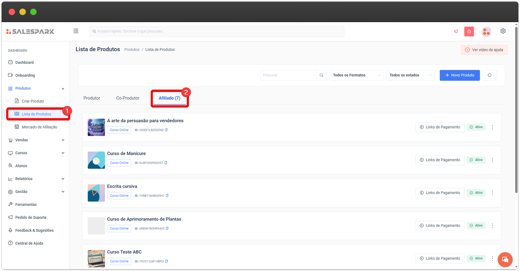Click the search magnifier button beside Procurar
520x271 pixels.
click(321, 75)
